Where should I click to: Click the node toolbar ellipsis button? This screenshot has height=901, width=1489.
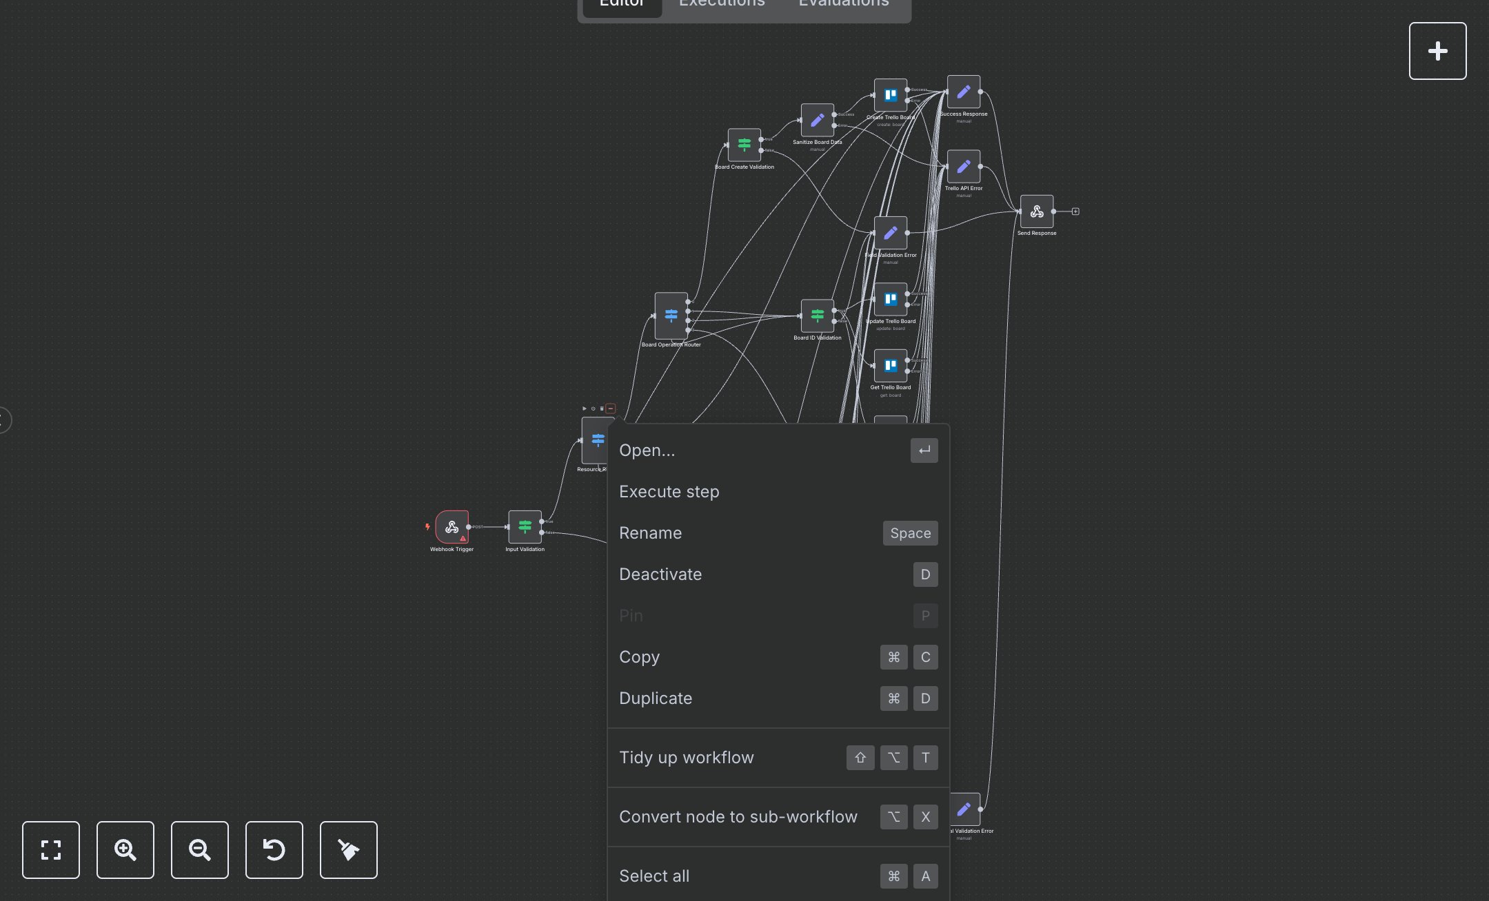coord(611,408)
